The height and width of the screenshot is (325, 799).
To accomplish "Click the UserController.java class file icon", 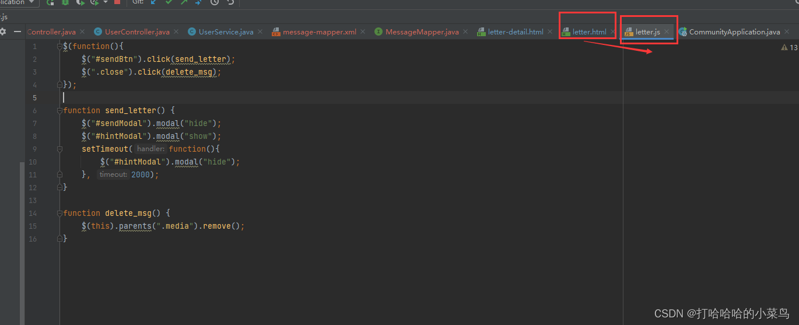I will point(98,32).
